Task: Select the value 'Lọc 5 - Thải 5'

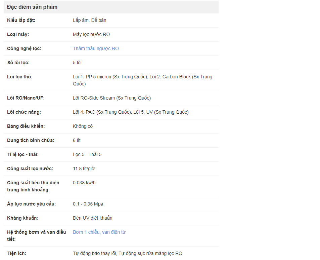Action: pyautogui.click(x=87, y=154)
